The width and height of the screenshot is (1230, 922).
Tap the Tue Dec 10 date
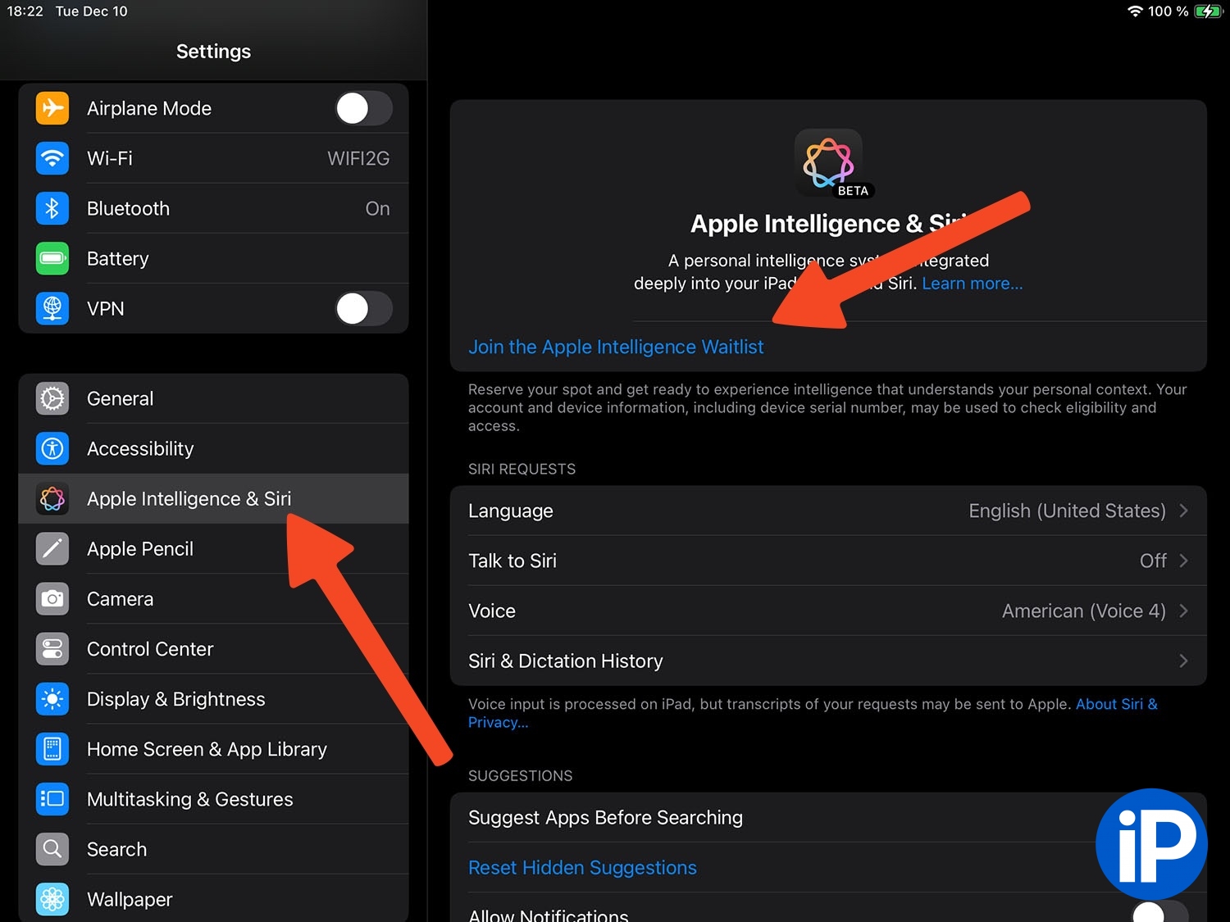click(91, 11)
